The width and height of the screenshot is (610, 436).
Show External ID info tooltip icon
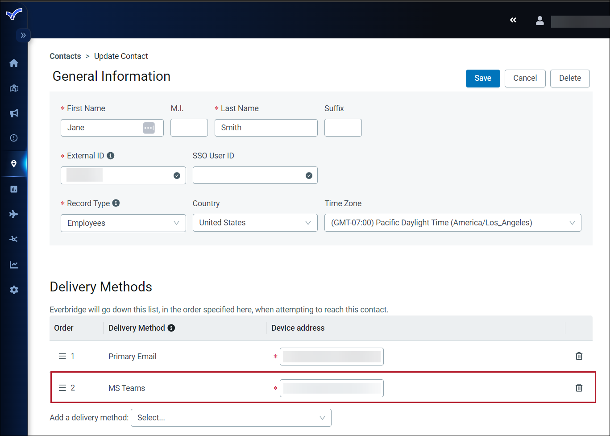[x=111, y=156]
